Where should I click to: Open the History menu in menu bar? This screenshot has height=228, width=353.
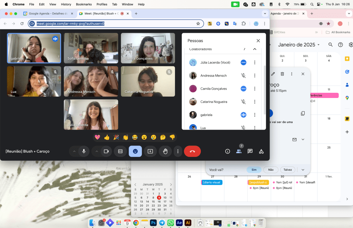click(66, 4)
